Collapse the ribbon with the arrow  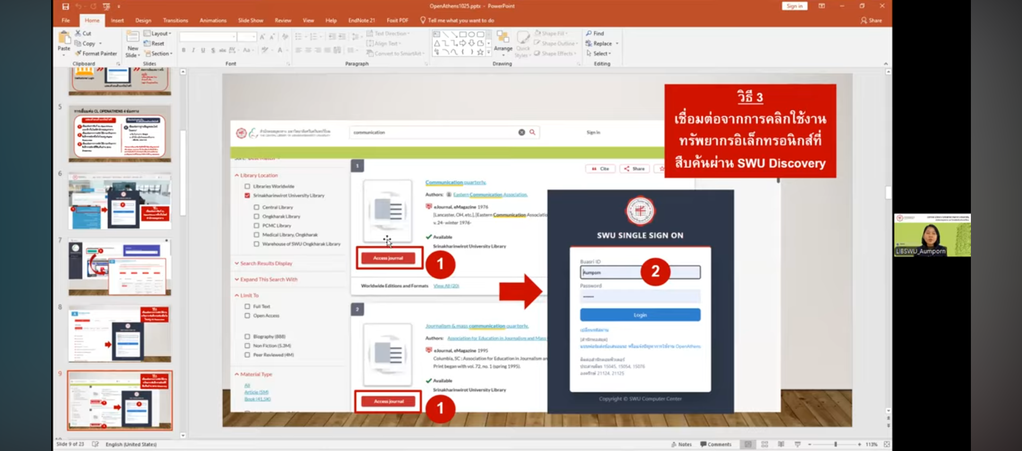886,64
